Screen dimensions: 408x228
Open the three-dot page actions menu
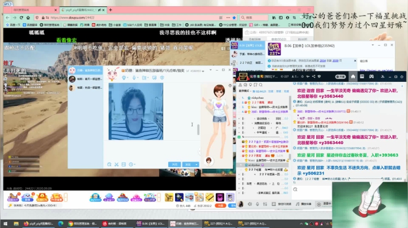(x=228, y=17)
